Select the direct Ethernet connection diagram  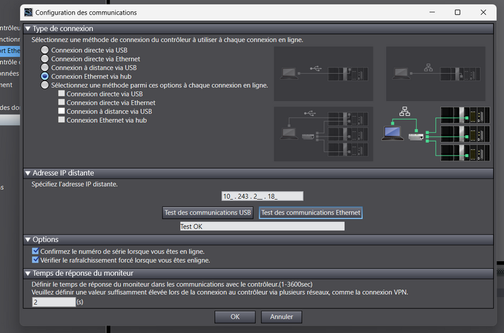[x=435, y=72]
